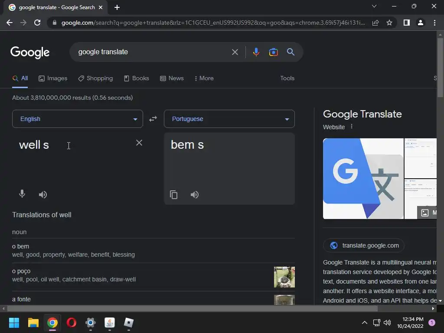Screen dimensions: 444x333
Task: Click the browser address bar
Action: 213,23
